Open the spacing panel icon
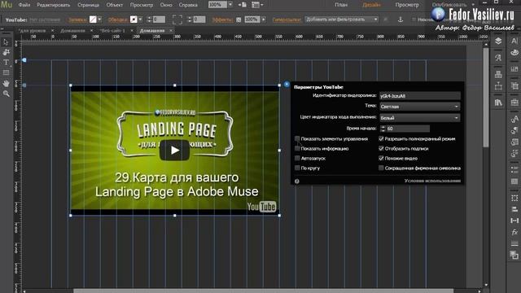This screenshot has width=521, height=293. tap(514, 221)
